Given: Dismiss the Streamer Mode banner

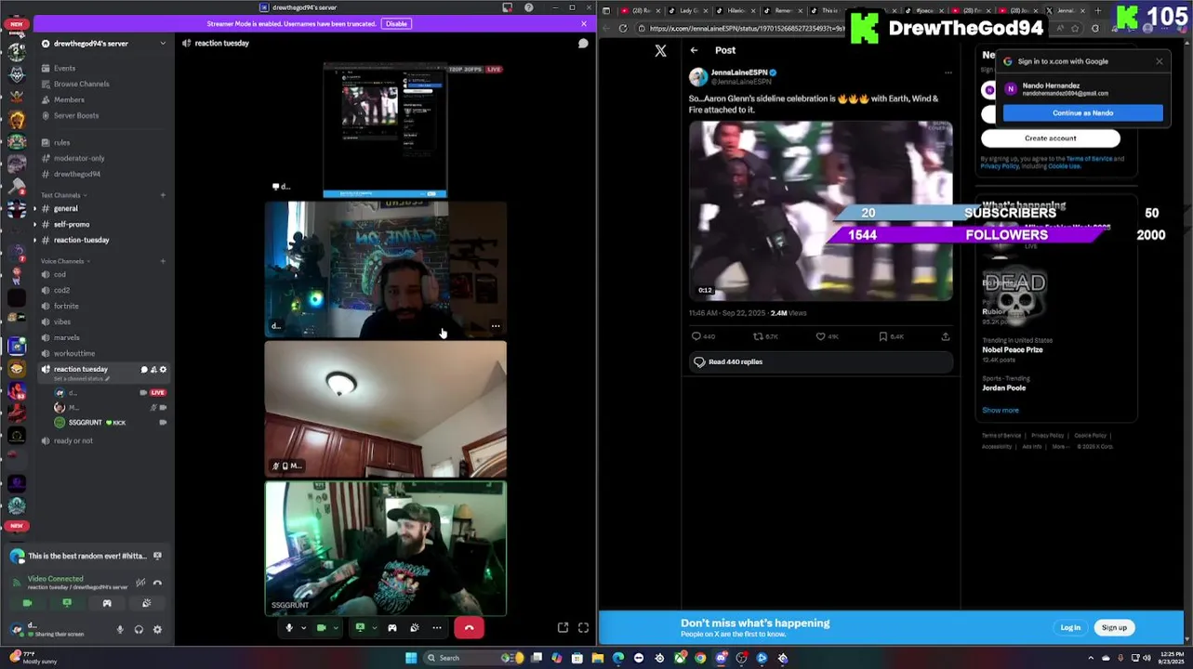Looking at the screenshot, I should point(584,23).
